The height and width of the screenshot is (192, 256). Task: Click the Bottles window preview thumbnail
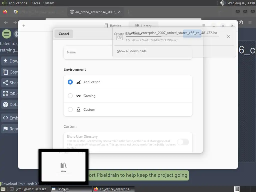63,166
